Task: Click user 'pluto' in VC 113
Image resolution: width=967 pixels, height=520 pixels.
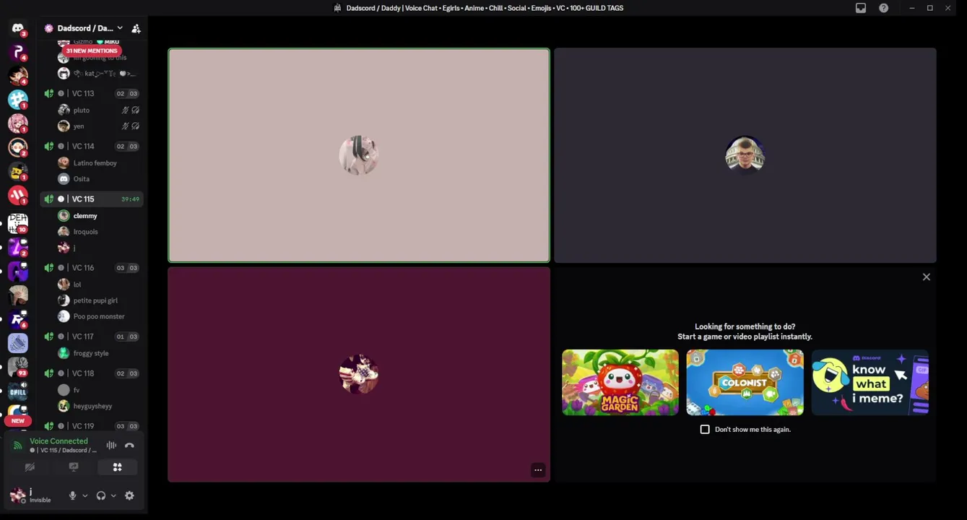Action: pyautogui.click(x=99, y=110)
